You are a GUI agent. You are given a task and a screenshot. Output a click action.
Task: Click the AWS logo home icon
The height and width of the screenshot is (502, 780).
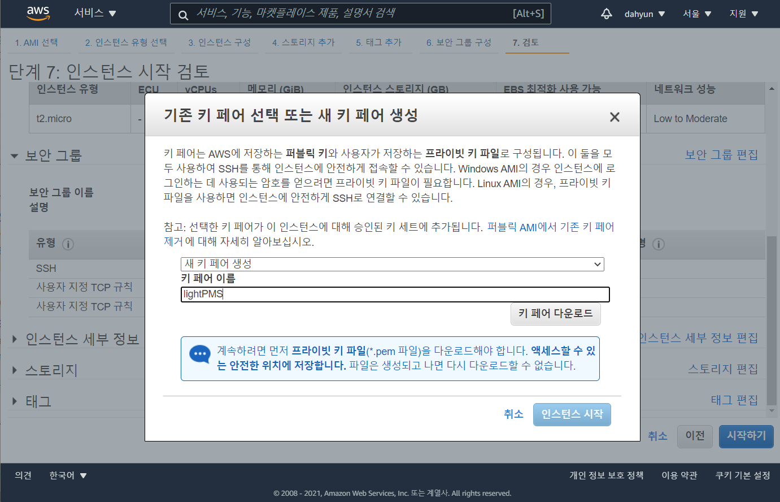point(38,14)
